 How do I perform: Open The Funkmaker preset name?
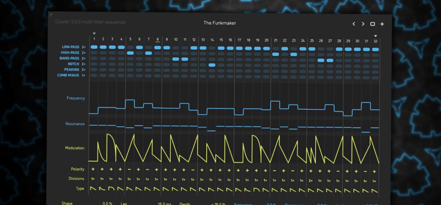[x=220, y=23]
